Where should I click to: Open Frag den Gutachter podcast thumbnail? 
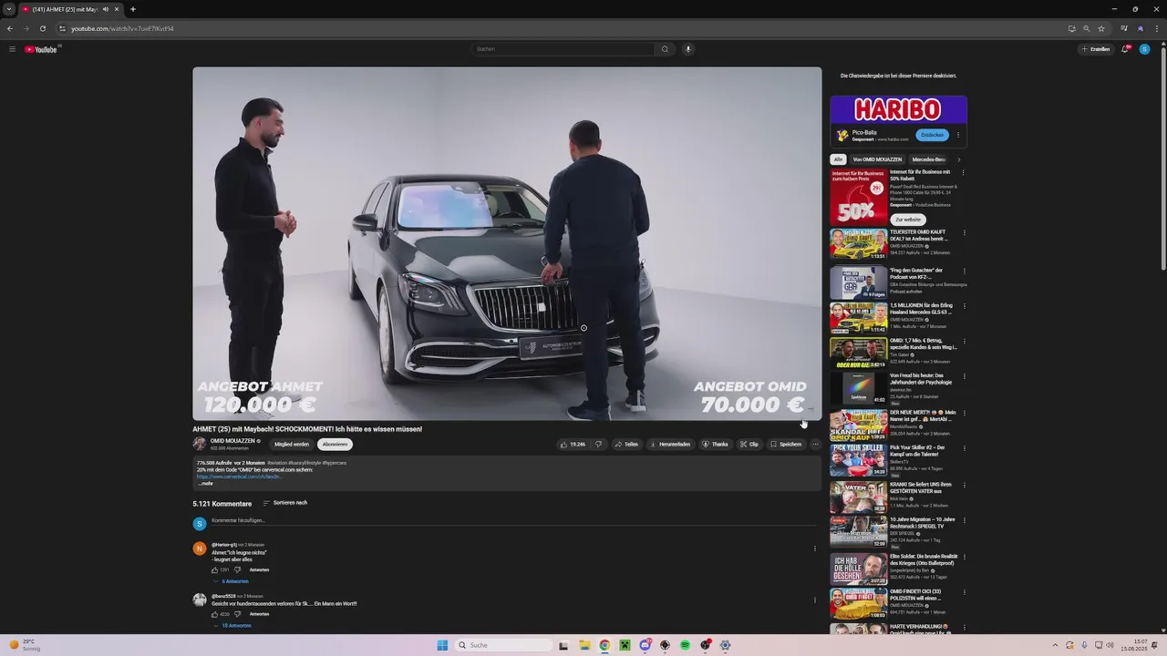858,282
